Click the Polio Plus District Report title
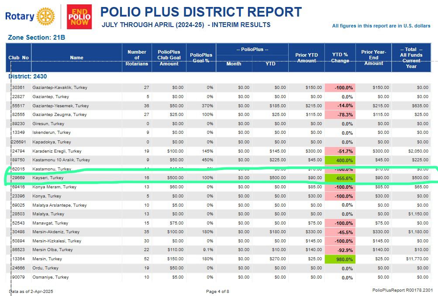Viewport: 438px width, 296px height. coord(201,12)
